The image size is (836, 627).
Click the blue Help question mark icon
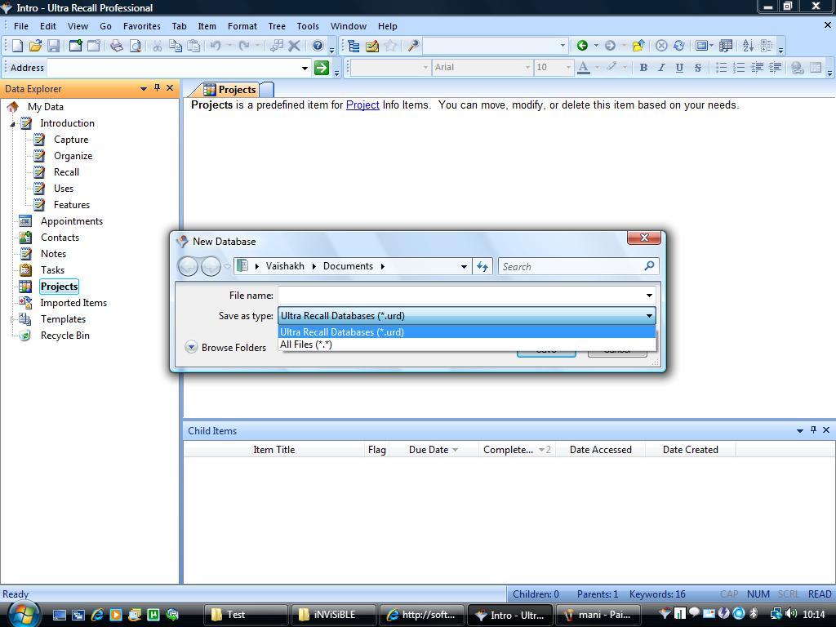coord(318,46)
